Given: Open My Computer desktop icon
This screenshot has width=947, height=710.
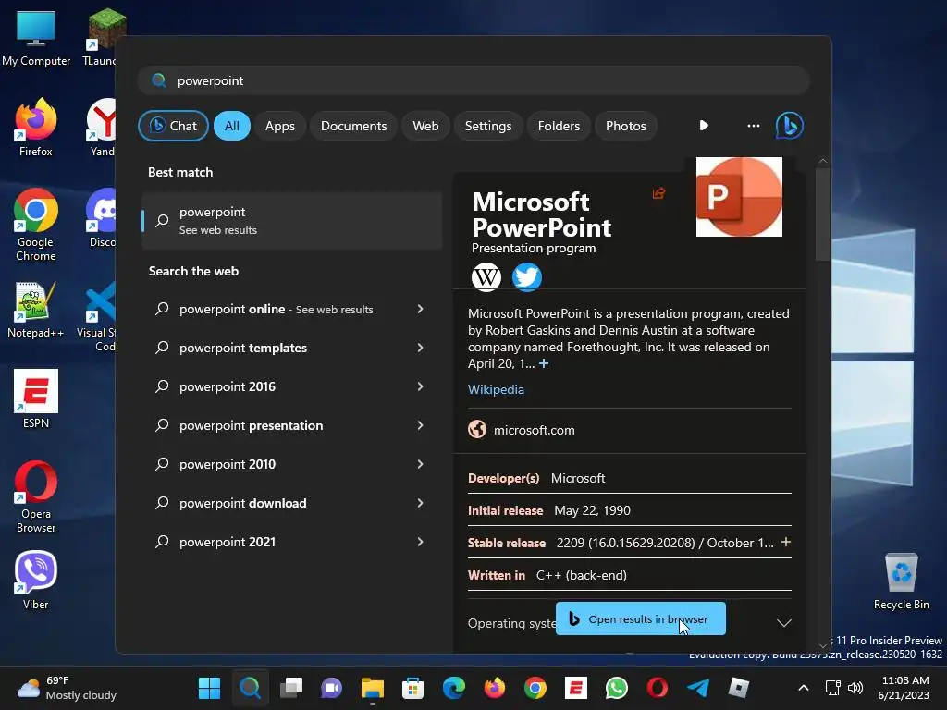Looking at the screenshot, I should (36, 37).
